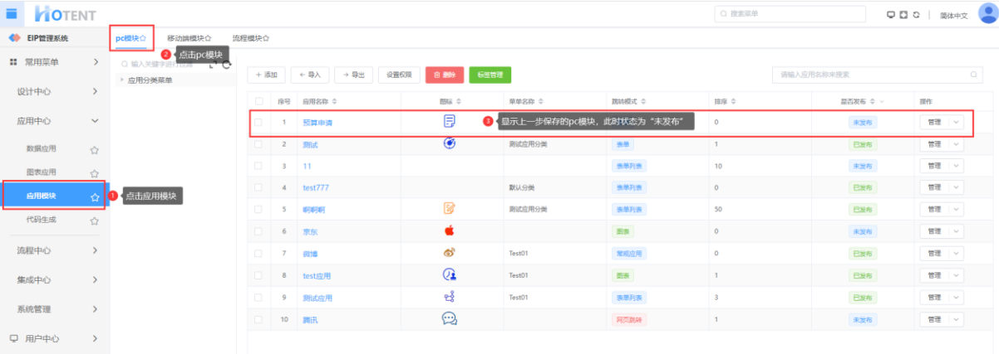999x354 pixels.
Task: Click the refresh icon above category tree
Action: point(226,64)
